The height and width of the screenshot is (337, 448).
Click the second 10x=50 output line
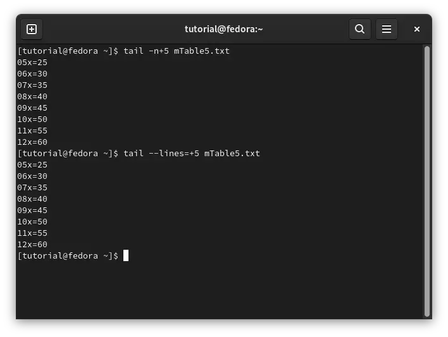pyautogui.click(x=32, y=222)
